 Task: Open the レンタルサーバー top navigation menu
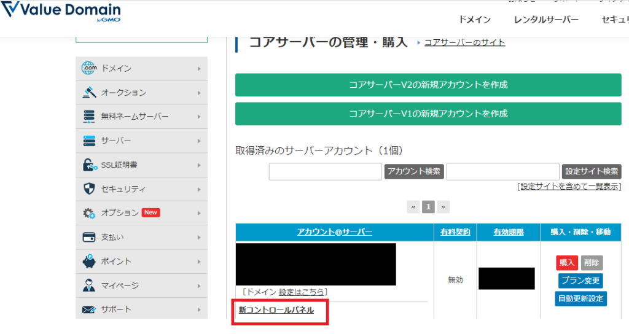point(546,20)
